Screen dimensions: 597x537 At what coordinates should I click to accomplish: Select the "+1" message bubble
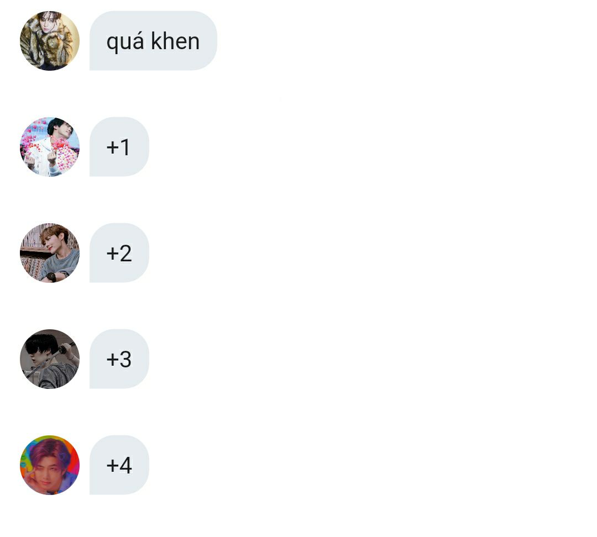point(119,147)
